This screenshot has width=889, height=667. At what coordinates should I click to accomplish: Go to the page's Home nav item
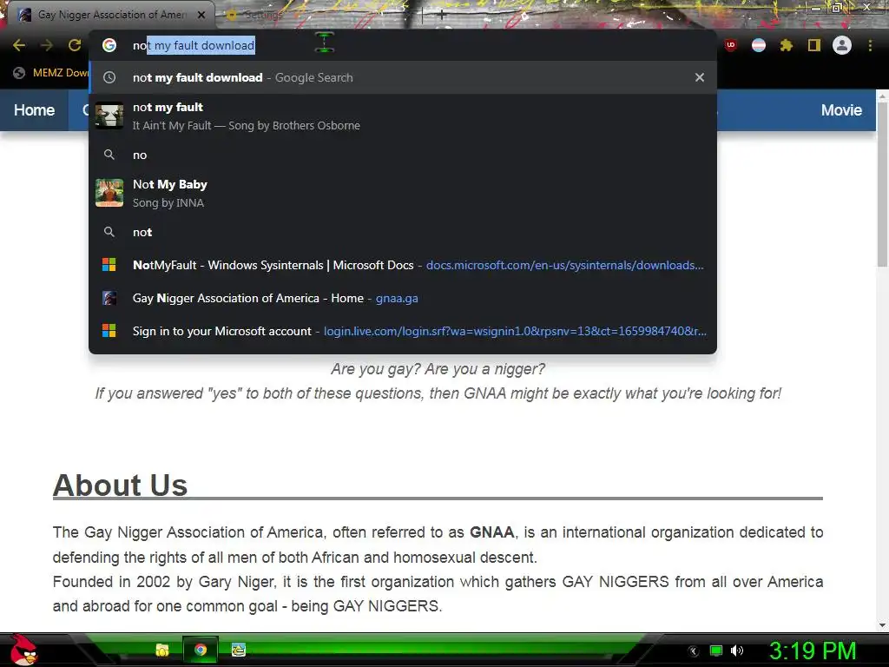[x=34, y=110]
